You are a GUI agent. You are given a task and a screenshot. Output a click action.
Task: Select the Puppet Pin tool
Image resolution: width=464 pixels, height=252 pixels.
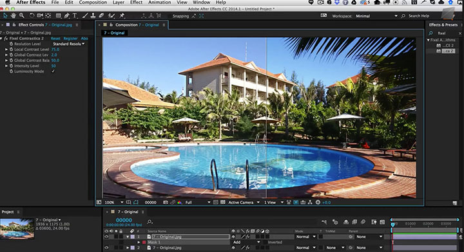[x=122, y=15]
